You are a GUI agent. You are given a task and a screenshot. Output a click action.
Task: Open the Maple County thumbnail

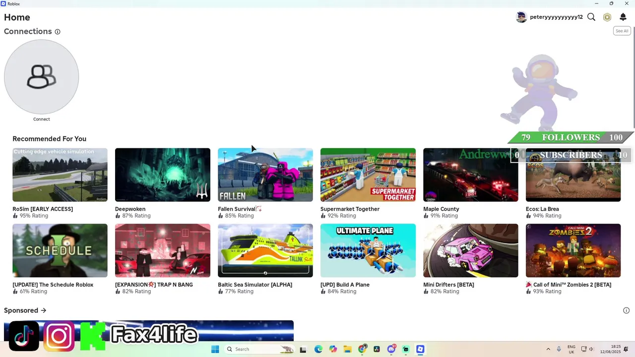[471, 175]
